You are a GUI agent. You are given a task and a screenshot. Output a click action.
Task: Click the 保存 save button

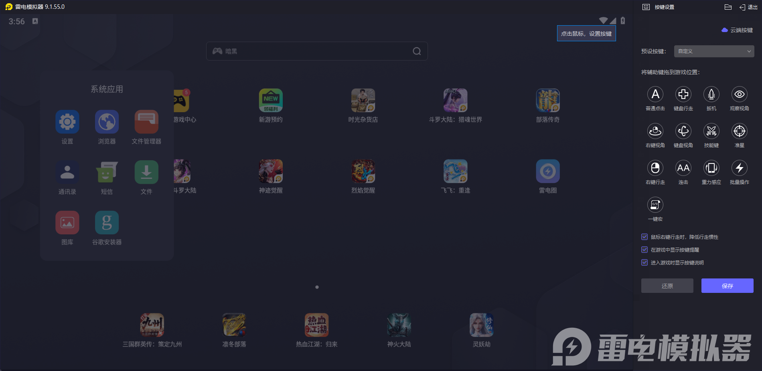click(x=728, y=286)
